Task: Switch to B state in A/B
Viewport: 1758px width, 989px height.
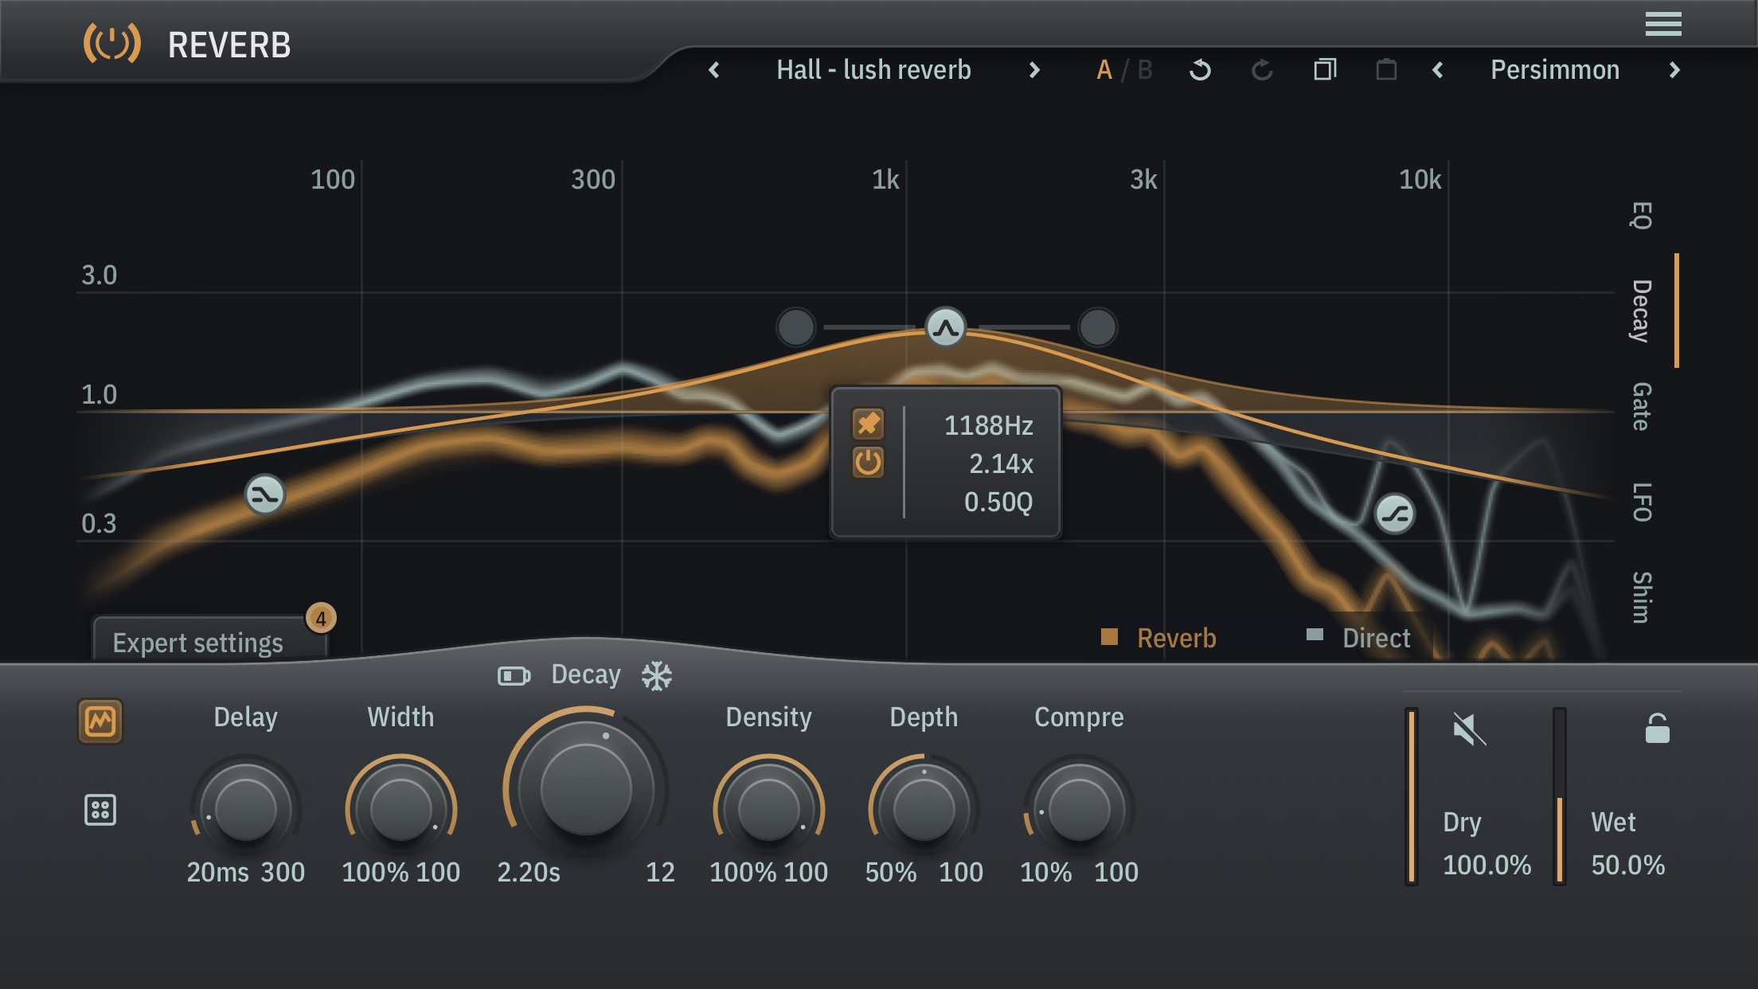Action: pos(1145,70)
